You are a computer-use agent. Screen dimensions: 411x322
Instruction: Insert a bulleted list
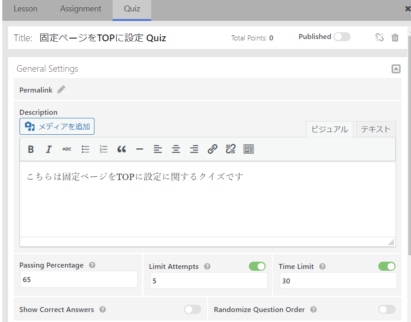coord(85,149)
